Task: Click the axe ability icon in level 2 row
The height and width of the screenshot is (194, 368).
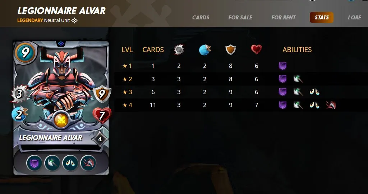Action: coord(298,79)
